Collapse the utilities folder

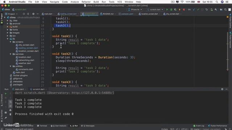11,66
